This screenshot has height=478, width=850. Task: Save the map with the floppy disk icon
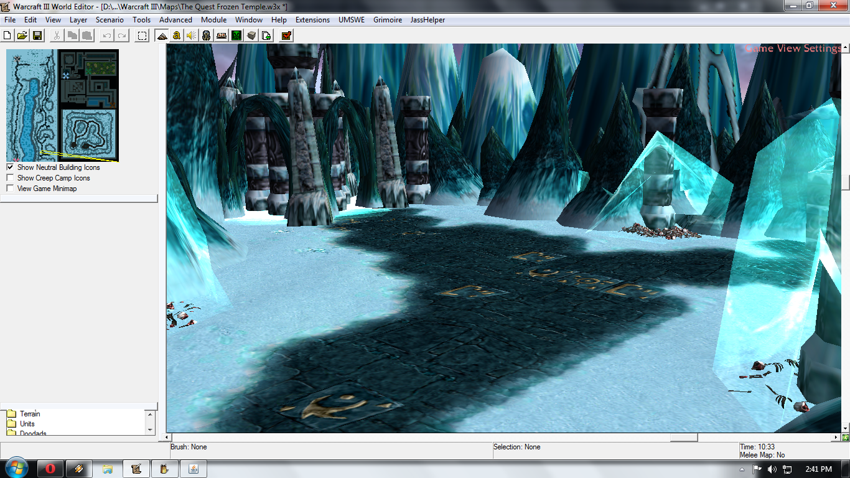click(x=37, y=35)
